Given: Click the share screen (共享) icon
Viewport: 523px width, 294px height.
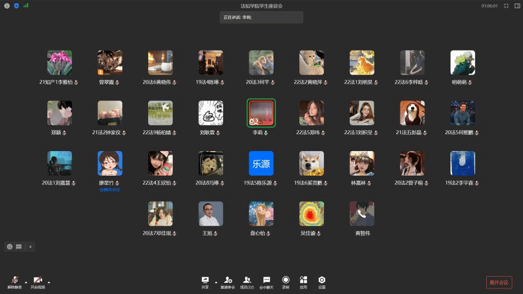Looking at the screenshot, I should pyautogui.click(x=205, y=280).
